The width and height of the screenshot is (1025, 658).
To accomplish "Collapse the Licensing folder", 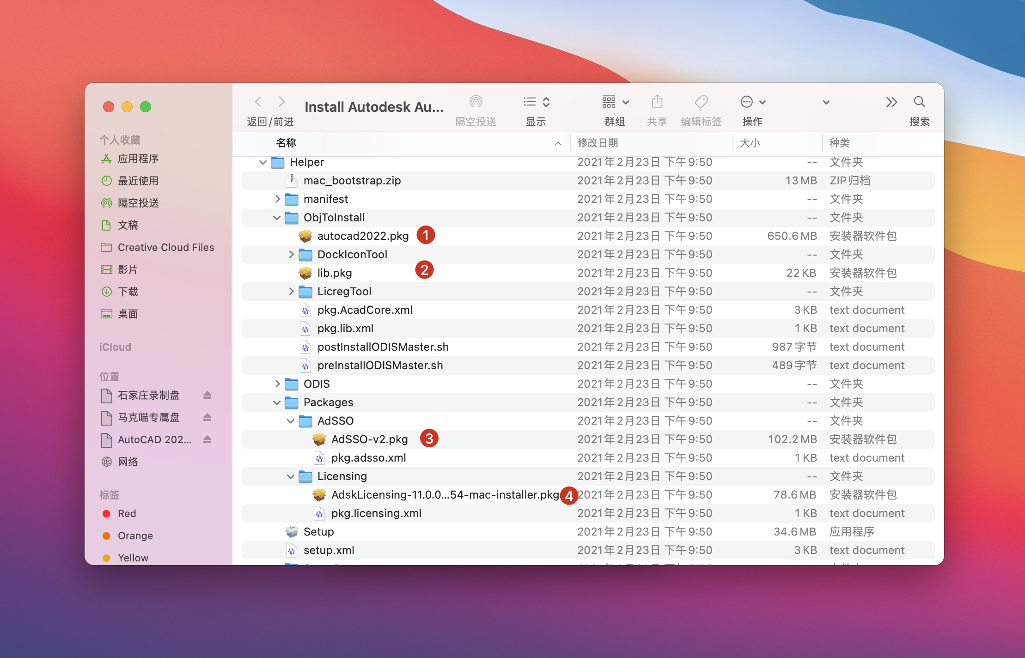I will click(x=291, y=476).
